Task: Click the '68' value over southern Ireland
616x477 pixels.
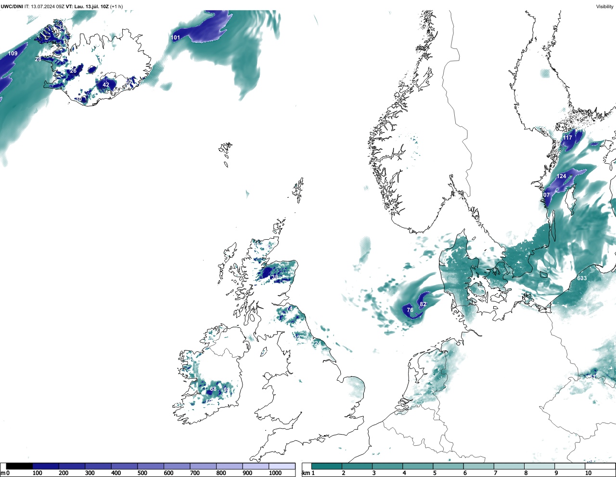Action: [213, 389]
